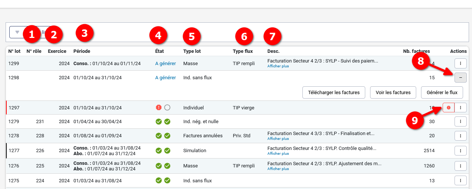
Task: Click the first green checkmark for lot 1279
Action: (159, 121)
